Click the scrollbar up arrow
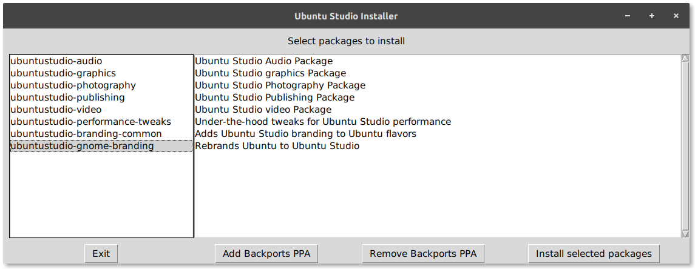 685,59
